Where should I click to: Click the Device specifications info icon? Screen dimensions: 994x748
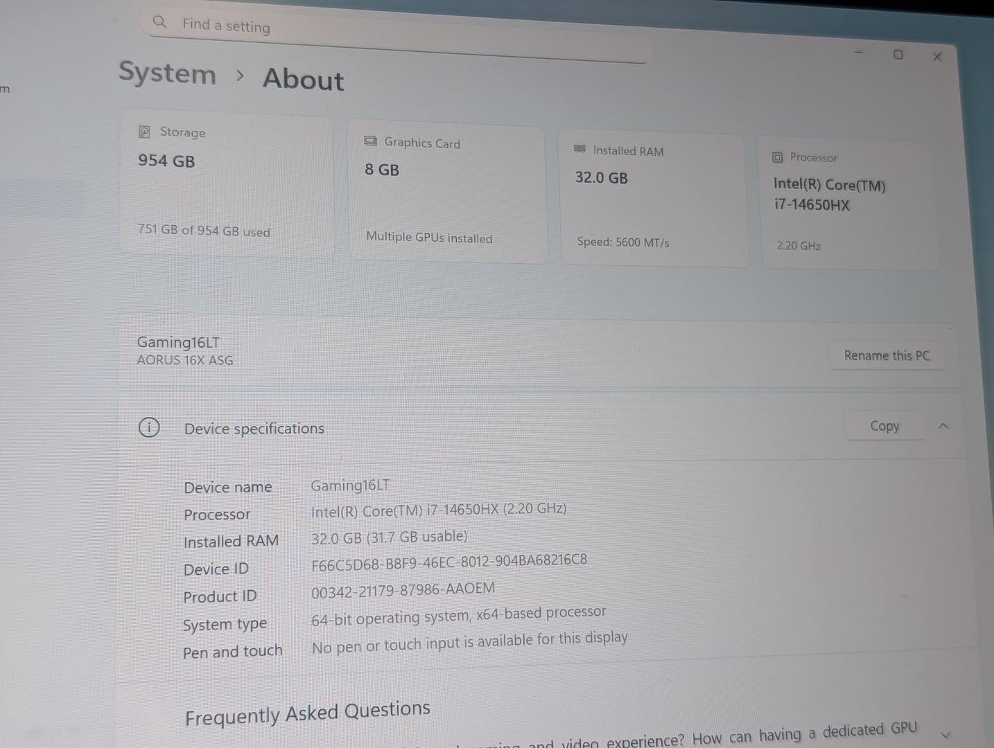click(149, 427)
